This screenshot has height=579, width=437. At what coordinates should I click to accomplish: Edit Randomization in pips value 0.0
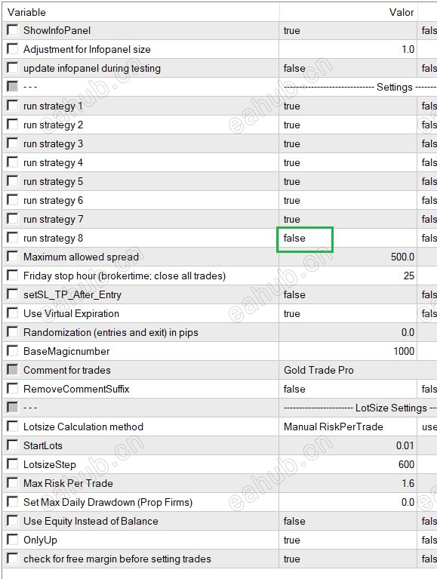pyautogui.click(x=348, y=332)
